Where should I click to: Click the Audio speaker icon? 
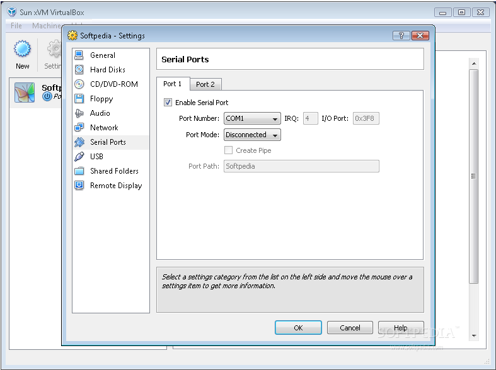click(x=79, y=113)
